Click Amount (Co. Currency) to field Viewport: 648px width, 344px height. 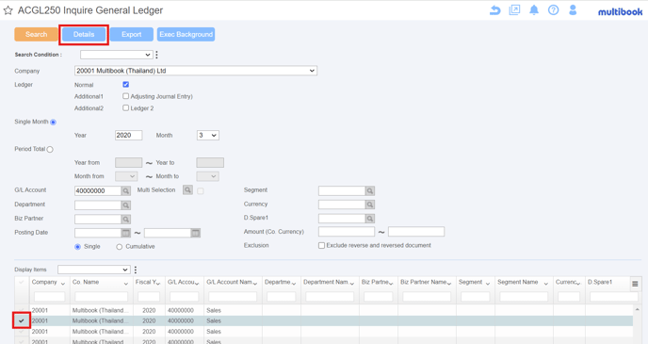pyautogui.click(x=416, y=232)
